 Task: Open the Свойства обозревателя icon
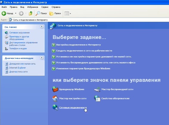click(x=97, y=98)
